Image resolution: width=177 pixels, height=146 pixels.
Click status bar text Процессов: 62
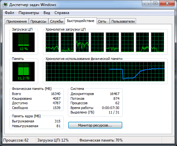[x=16, y=140]
